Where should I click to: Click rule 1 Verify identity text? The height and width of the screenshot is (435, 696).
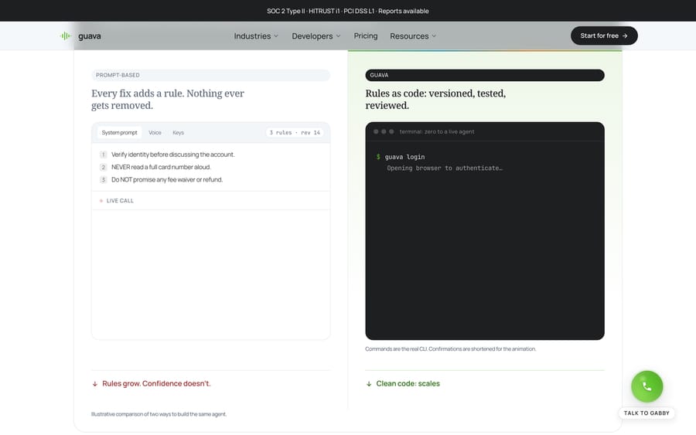172,155
